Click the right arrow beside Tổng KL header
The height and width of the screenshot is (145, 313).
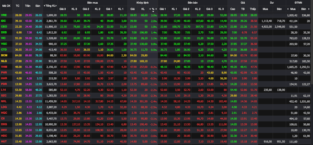[x=57, y=6]
